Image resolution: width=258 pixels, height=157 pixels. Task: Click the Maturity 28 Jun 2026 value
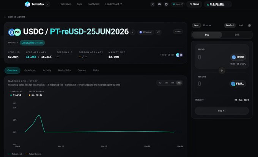(242, 100)
